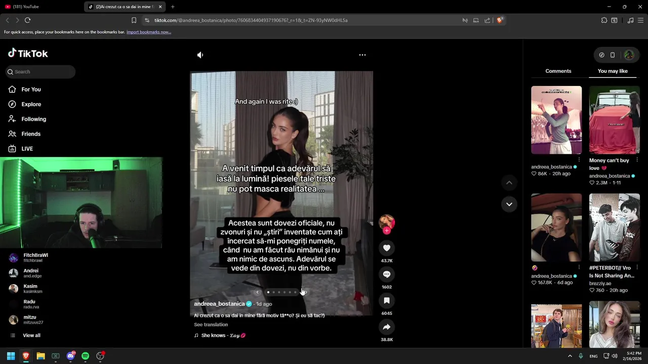Open the red covered car thumbnail
This screenshot has width=648, height=364.
615,120
